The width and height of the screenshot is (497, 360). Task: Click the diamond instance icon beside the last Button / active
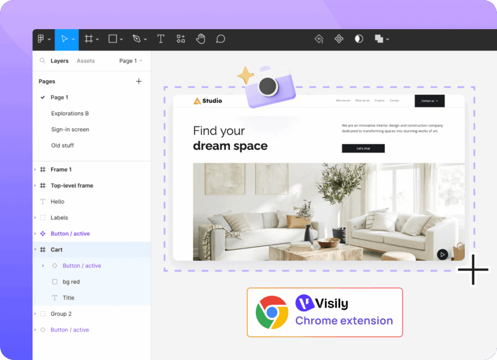point(43,329)
